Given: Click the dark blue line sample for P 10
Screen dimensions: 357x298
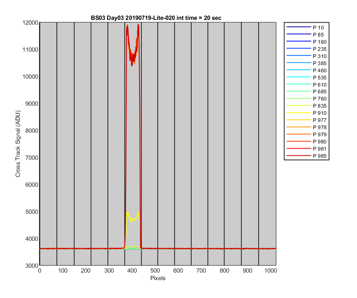Looking at the screenshot, I should point(299,27).
